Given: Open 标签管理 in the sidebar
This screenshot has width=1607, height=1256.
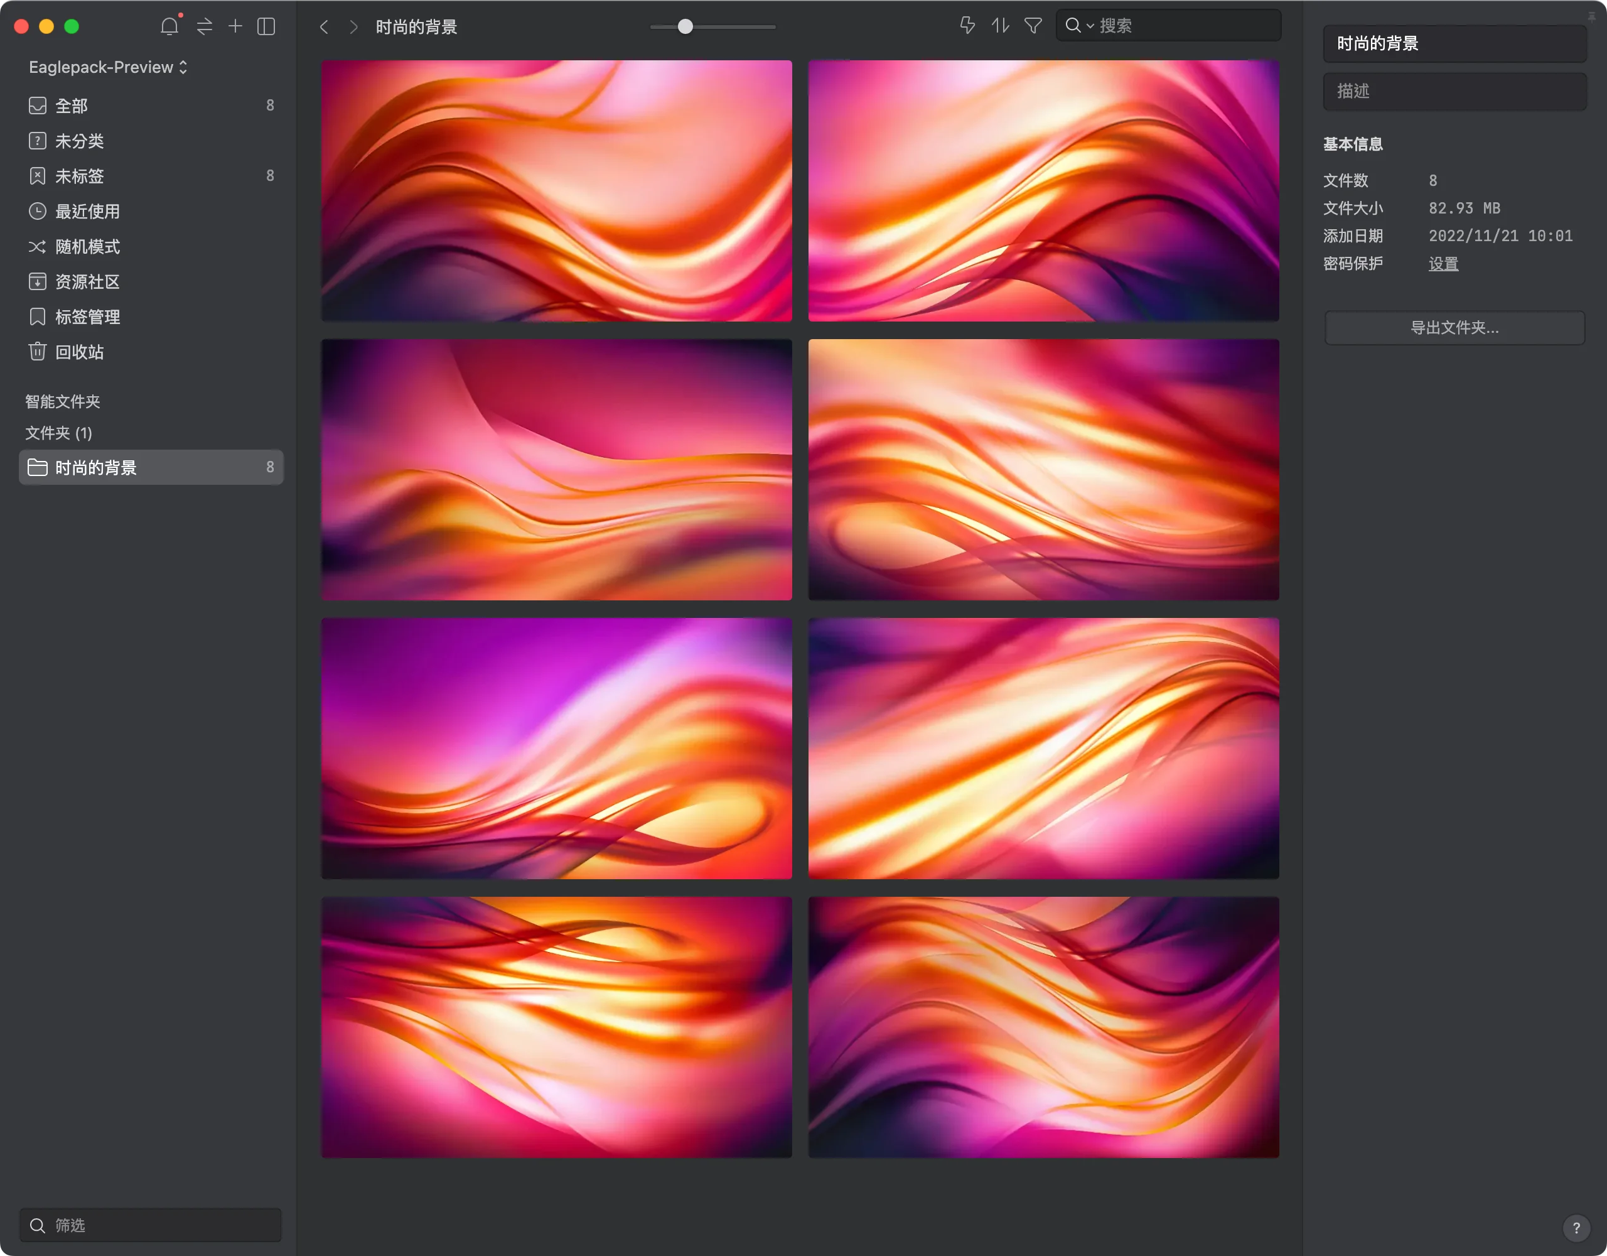Looking at the screenshot, I should pyautogui.click(x=151, y=317).
